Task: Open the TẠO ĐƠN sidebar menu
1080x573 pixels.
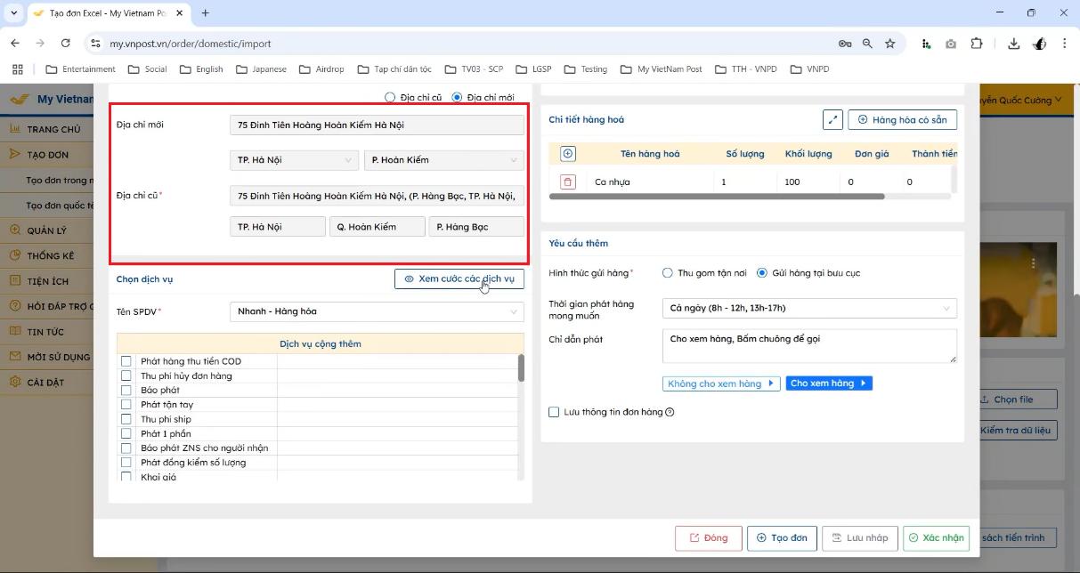Action: click(x=46, y=155)
